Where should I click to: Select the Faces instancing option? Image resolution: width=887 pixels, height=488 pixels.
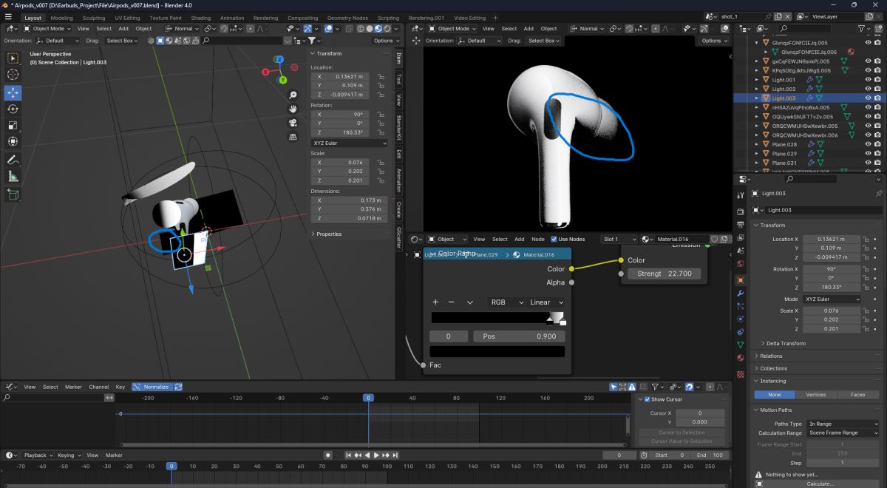[857, 395]
